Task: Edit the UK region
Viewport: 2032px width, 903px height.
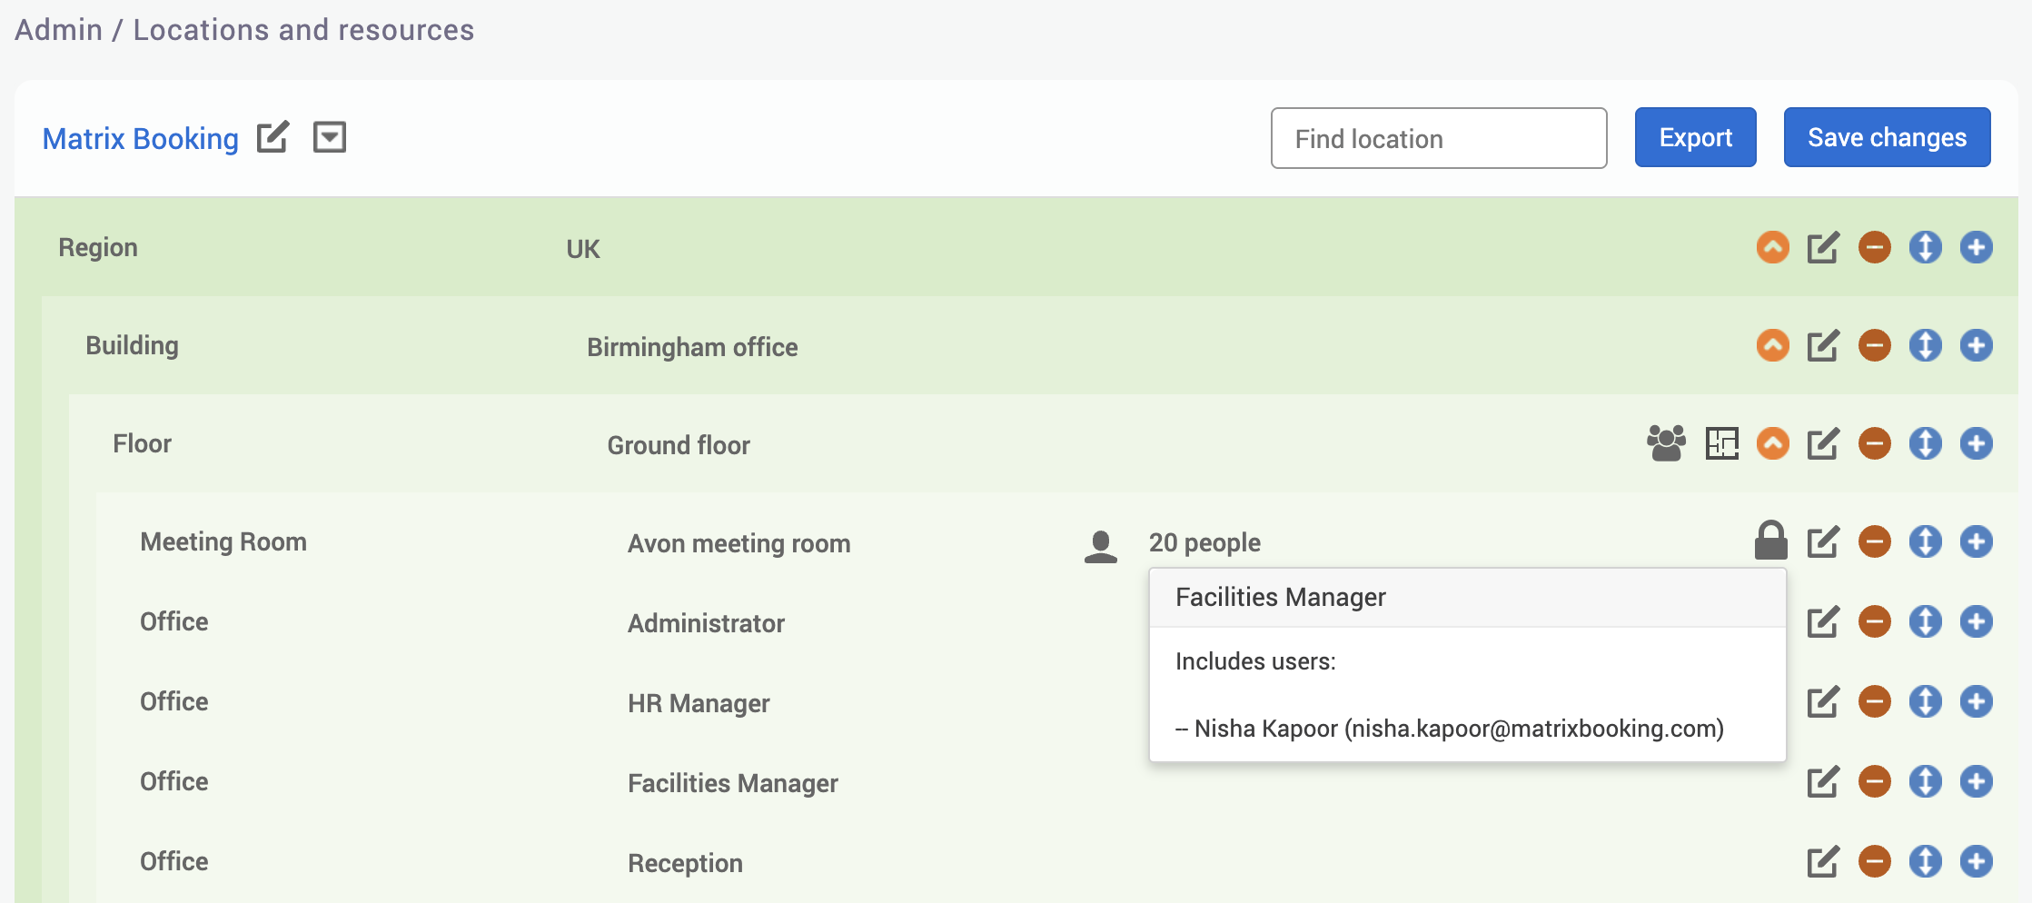Action: (x=1823, y=246)
